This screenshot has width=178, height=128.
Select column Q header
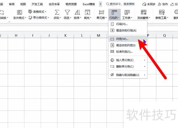(x=164, y=35)
